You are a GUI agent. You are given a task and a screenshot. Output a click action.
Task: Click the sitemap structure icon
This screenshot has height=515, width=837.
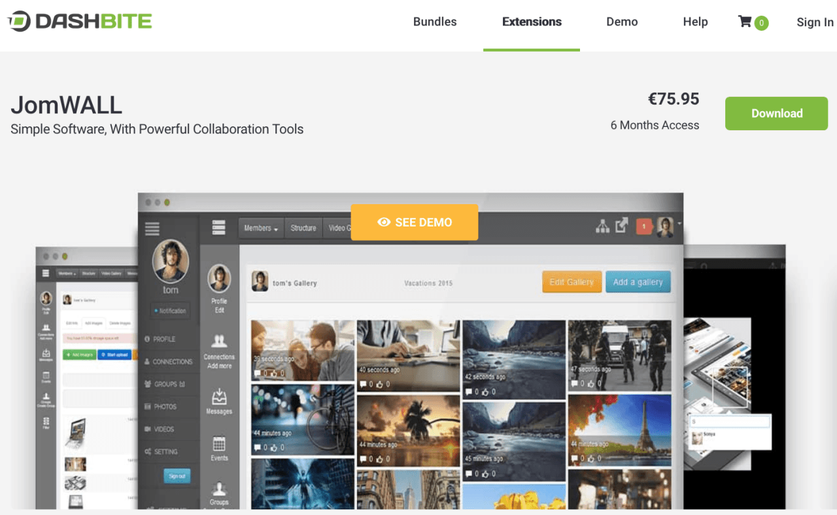[x=602, y=226]
